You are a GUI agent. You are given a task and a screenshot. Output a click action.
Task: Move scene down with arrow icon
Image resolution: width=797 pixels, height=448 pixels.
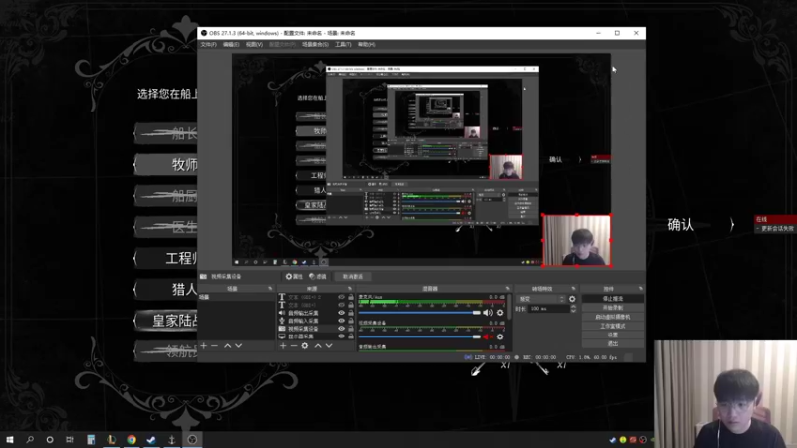[239, 345]
